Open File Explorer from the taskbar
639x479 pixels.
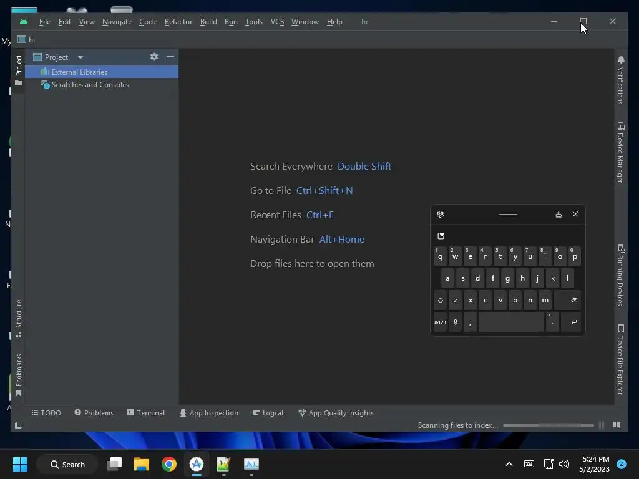tap(142, 464)
